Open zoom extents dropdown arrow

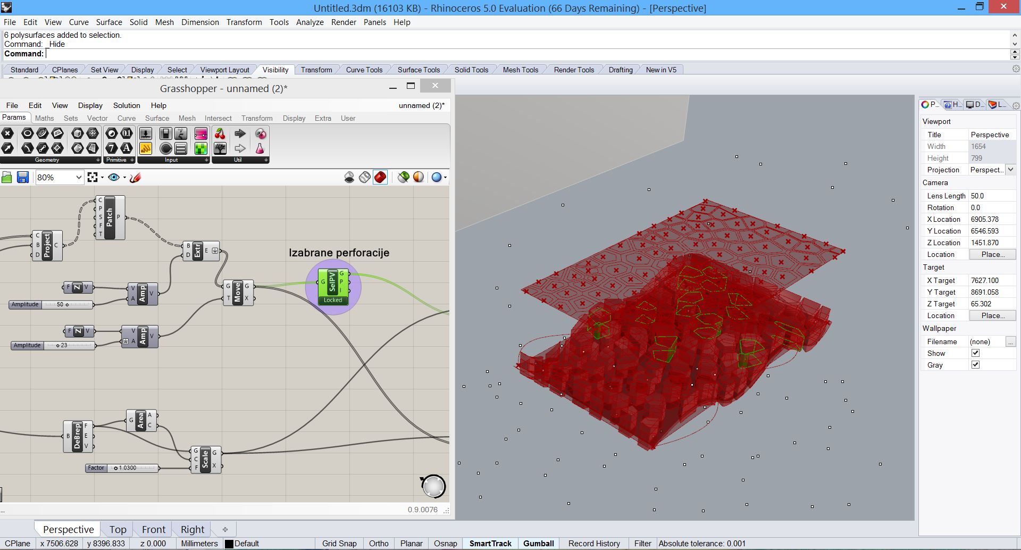click(102, 178)
